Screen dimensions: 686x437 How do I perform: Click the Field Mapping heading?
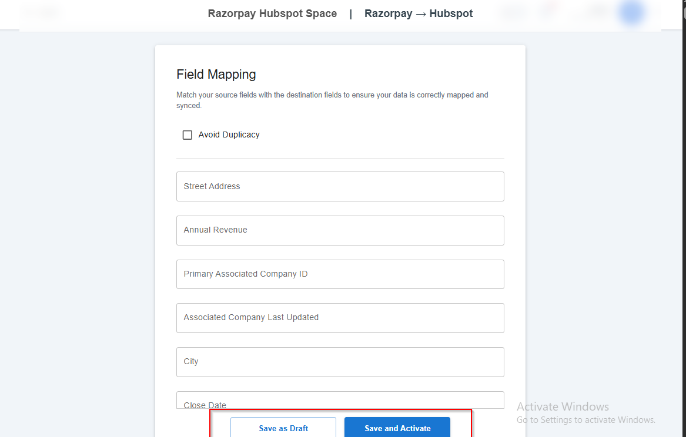pyautogui.click(x=216, y=75)
